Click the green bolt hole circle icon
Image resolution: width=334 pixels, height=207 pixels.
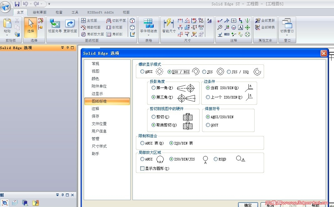coord(247,34)
